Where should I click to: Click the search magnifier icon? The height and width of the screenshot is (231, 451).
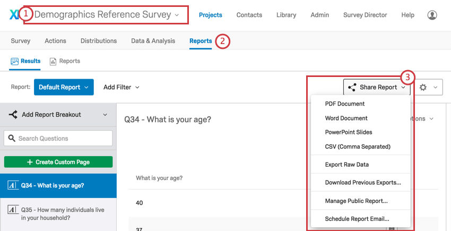pos(11,139)
